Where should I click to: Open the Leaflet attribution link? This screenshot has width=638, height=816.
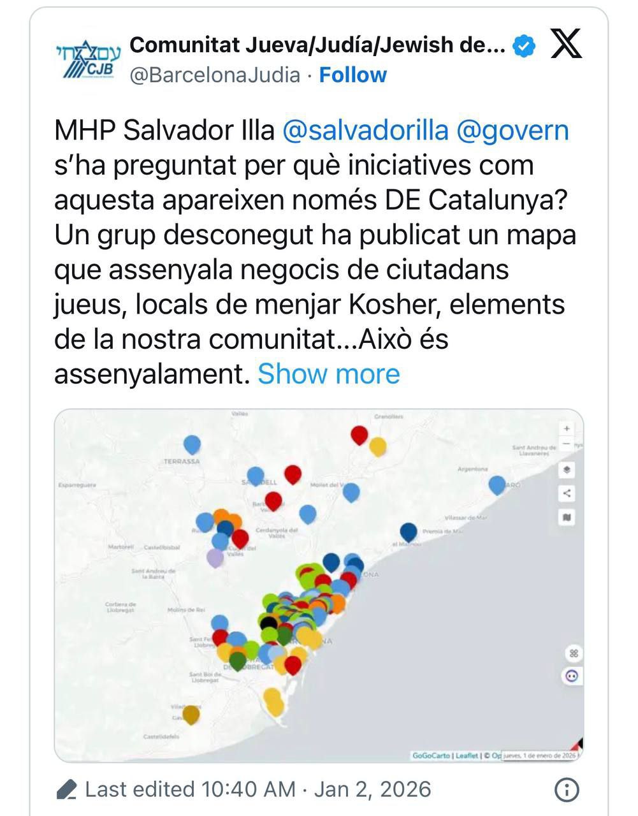tap(467, 756)
